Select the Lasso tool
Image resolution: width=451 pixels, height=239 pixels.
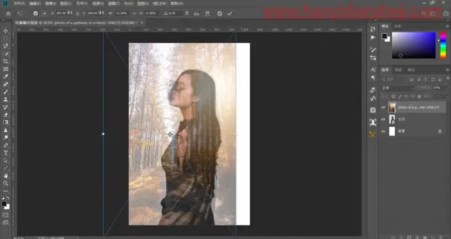pyautogui.click(x=6, y=46)
